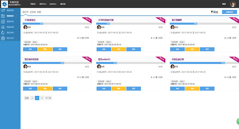Viewport: 239px width, 129px height.
Task: Switch to the 进行中 tab
Action: coord(26,12)
